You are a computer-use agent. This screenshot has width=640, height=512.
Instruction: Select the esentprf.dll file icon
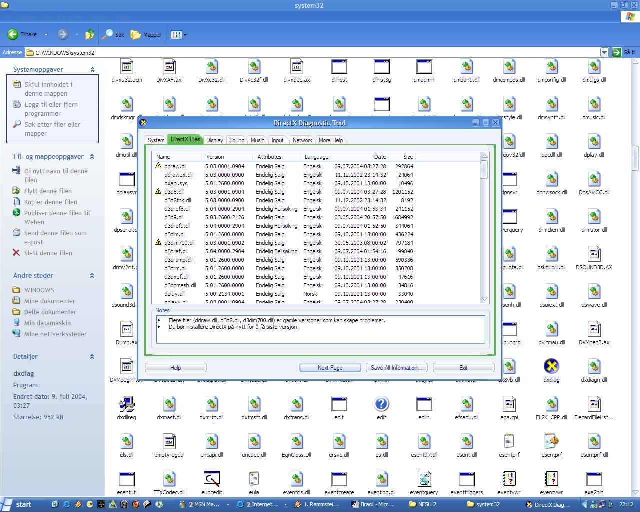click(x=594, y=441)
